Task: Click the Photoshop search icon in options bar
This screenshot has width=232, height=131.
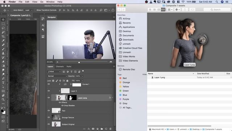Action: [101, 10]
